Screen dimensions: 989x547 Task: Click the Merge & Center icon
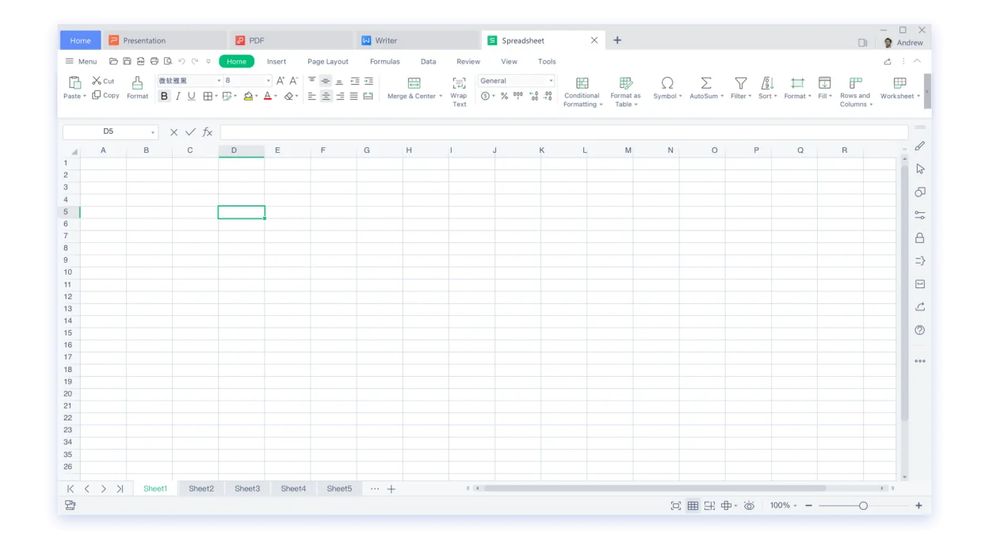click(414, 83)
